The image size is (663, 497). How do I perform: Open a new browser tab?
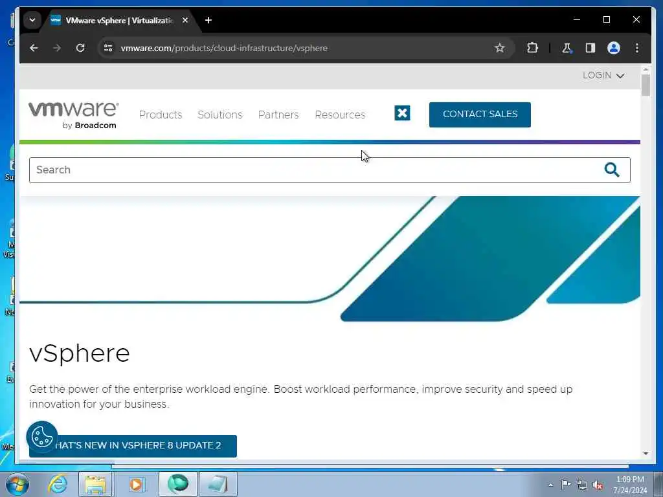pyautogui.click(x=208, y=20)
